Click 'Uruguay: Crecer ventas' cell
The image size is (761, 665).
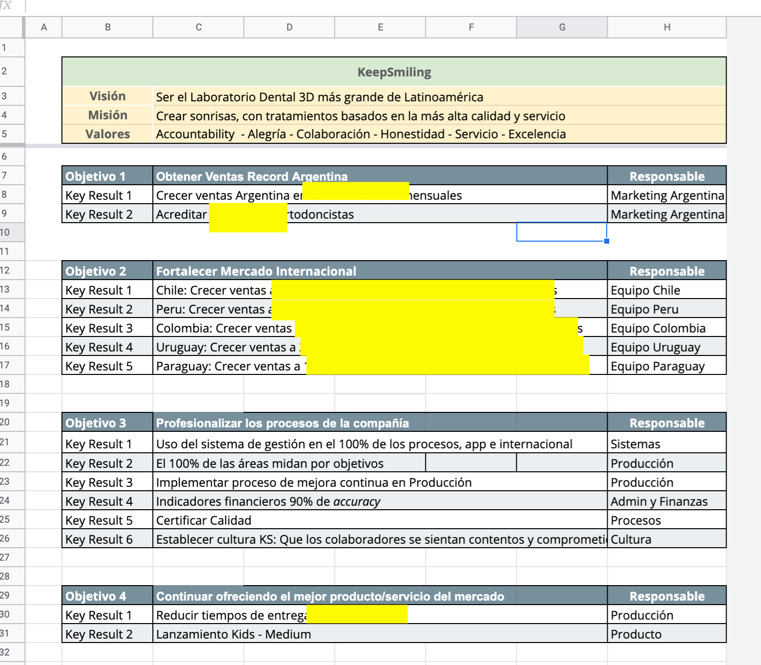click(380, 346)
